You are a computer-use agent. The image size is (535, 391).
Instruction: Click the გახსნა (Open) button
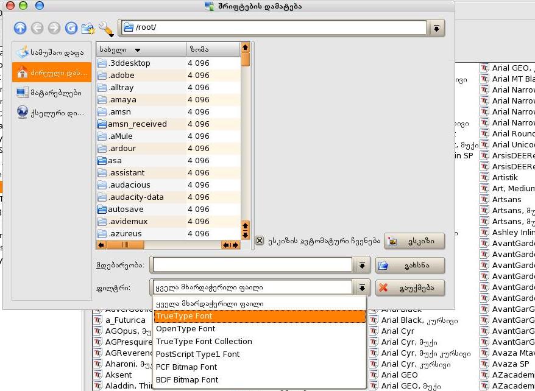(x=410, y=265)
